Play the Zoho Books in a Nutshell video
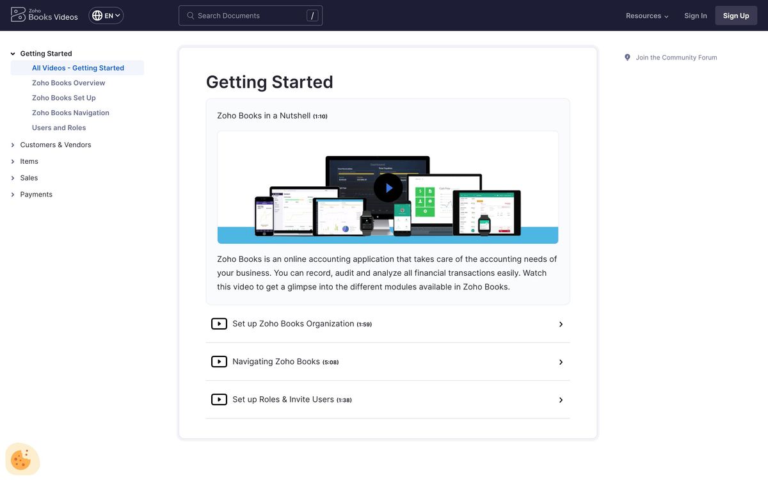This screenshot has width=768, height=480. click(x=388, y=188)
